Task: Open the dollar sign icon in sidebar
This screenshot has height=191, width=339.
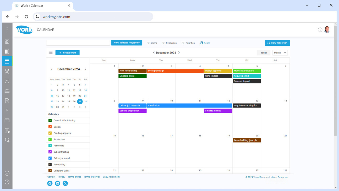Action: 7,110
